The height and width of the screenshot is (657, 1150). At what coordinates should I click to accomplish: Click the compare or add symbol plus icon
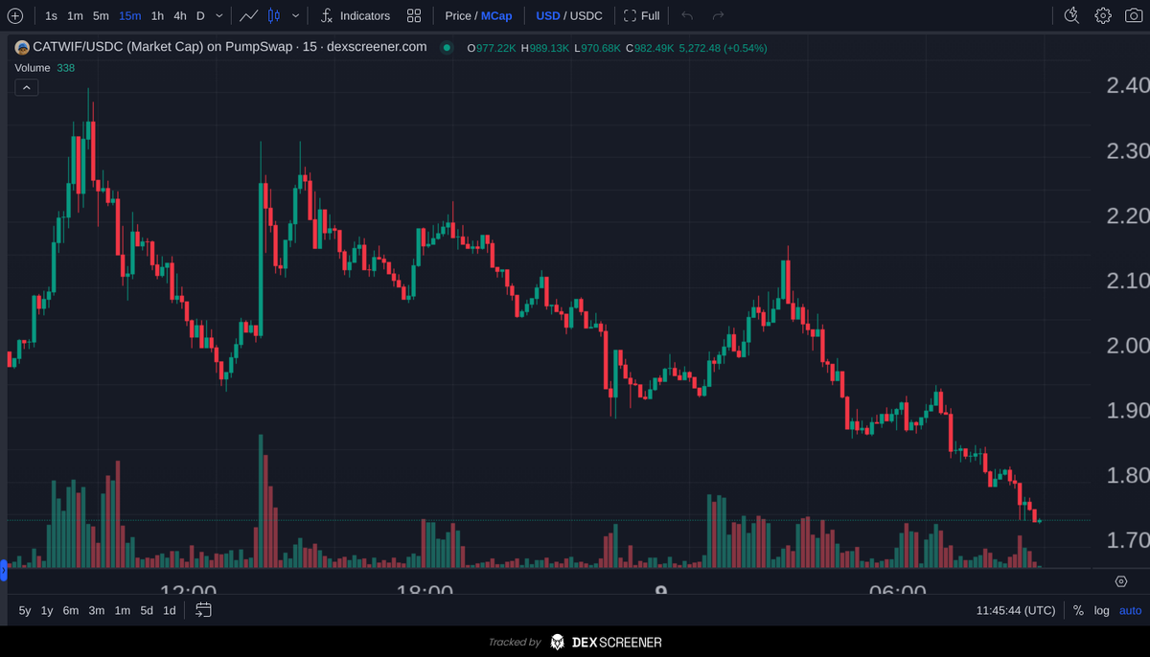(x=15, y=15)
